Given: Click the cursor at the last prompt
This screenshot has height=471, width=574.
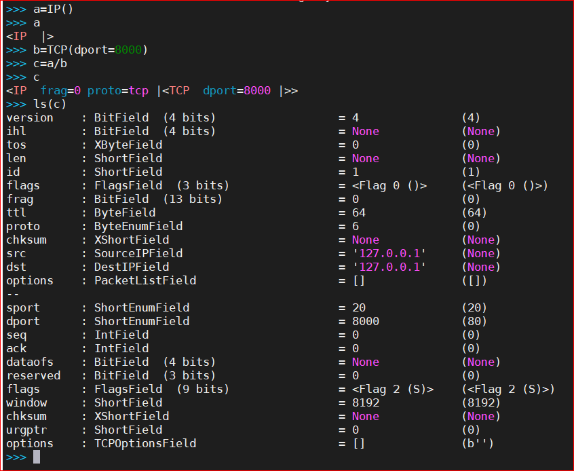Looking at the screenshot, I should click(37, 457).
